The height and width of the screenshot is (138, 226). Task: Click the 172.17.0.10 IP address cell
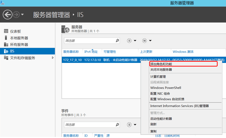93,60
